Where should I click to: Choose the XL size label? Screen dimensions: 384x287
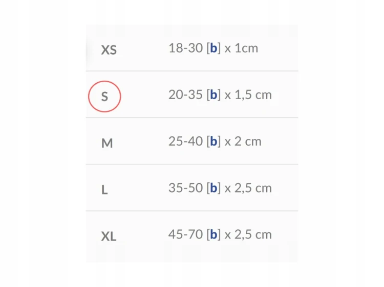(x=109, y=236)
